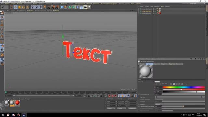Image resolution: width=208 pixels, height=117 pixels.
Task: Click the red material tag in Object manager
Action: tap(160, 13)
